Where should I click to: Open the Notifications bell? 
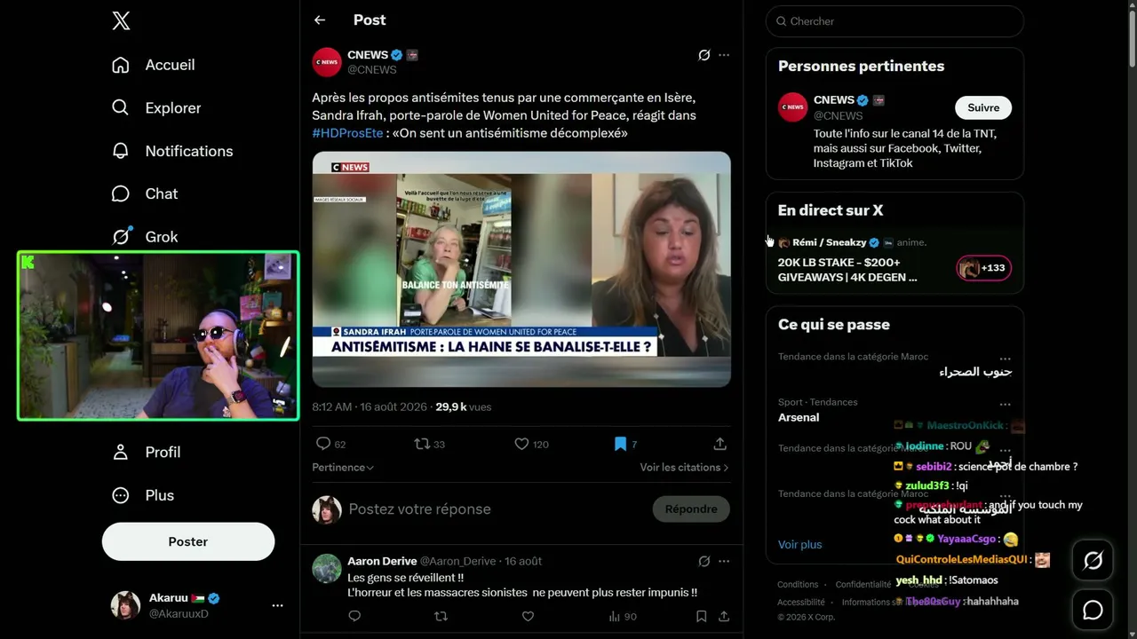121,151
